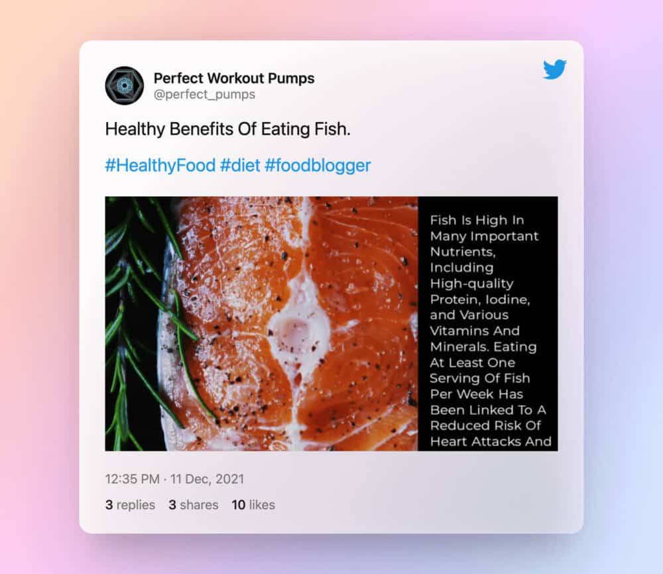Screen dimensions: 663x574
Task: Click the tweet text about eating fish
Action: point(228,129)
